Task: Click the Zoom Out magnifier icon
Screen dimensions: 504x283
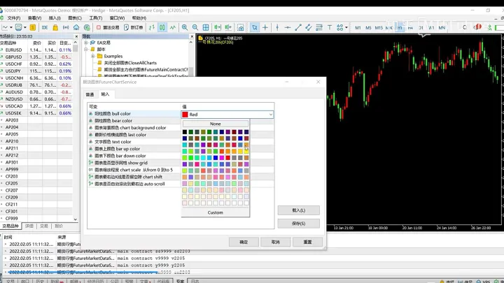Action: (x=195, y=27)
